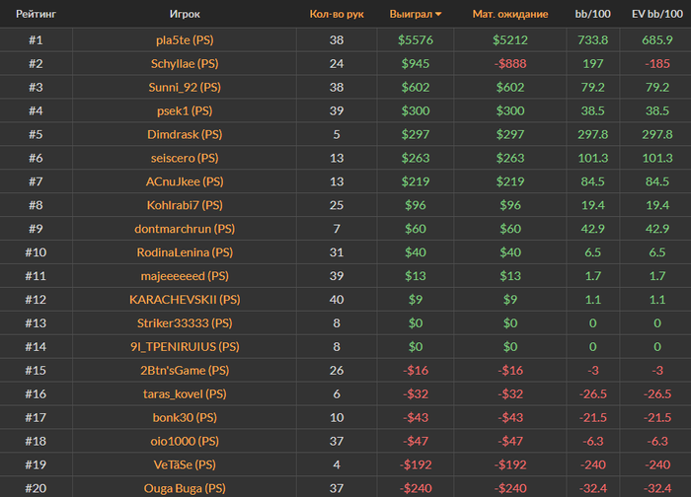This screenshot has height=497, width=691.
Task: Open RodinaLenina (PS) profile
Action: click(x=185, y=252)
